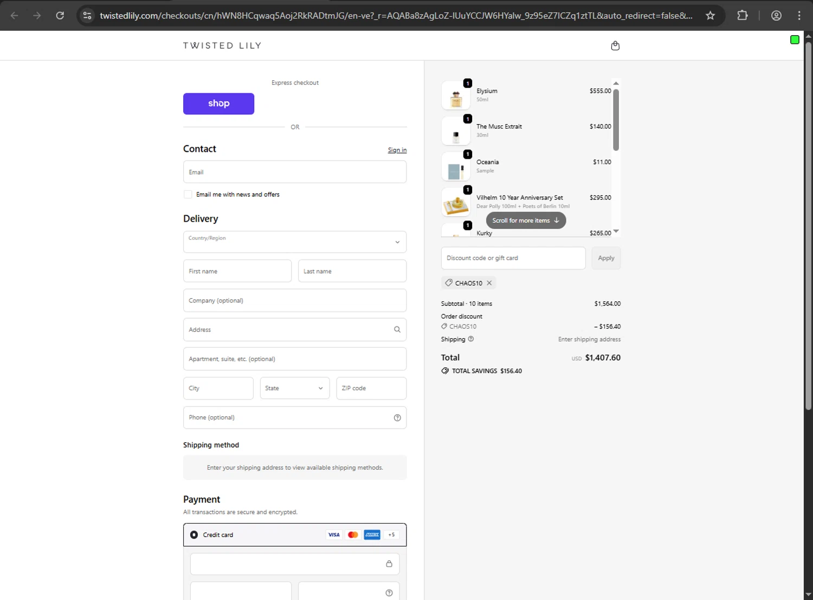The height and width of the screenshot is (600, 813).
Task: Click The Musc Extrait product thumbnail
Action: 456,131
